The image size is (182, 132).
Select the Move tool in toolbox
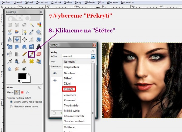pos(17,40)
